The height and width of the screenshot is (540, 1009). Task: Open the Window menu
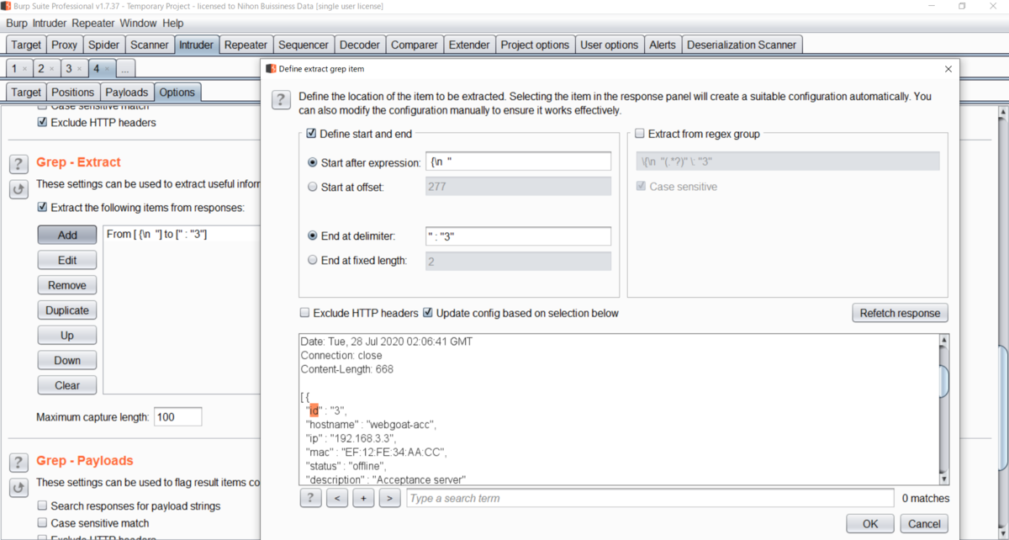point(138,24)
